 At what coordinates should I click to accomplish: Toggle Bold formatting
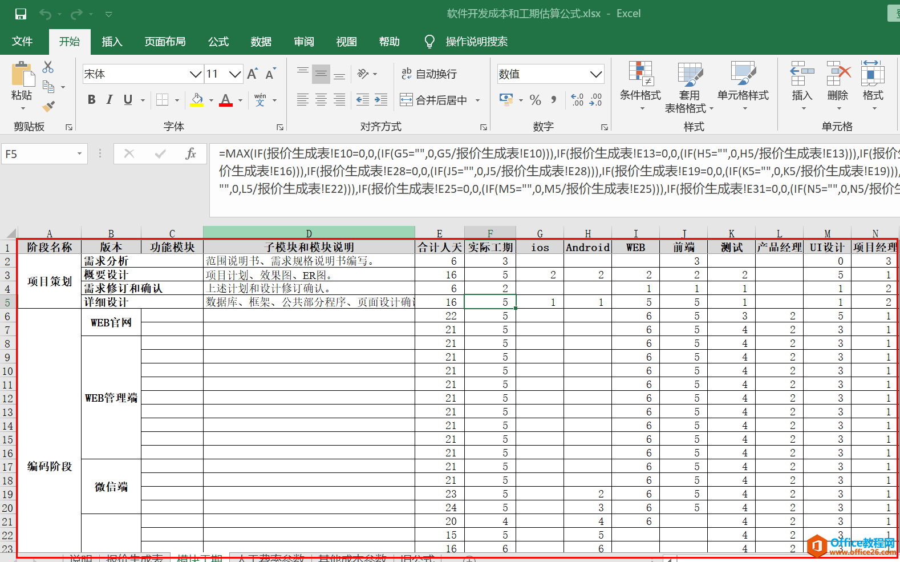point(91,100)
